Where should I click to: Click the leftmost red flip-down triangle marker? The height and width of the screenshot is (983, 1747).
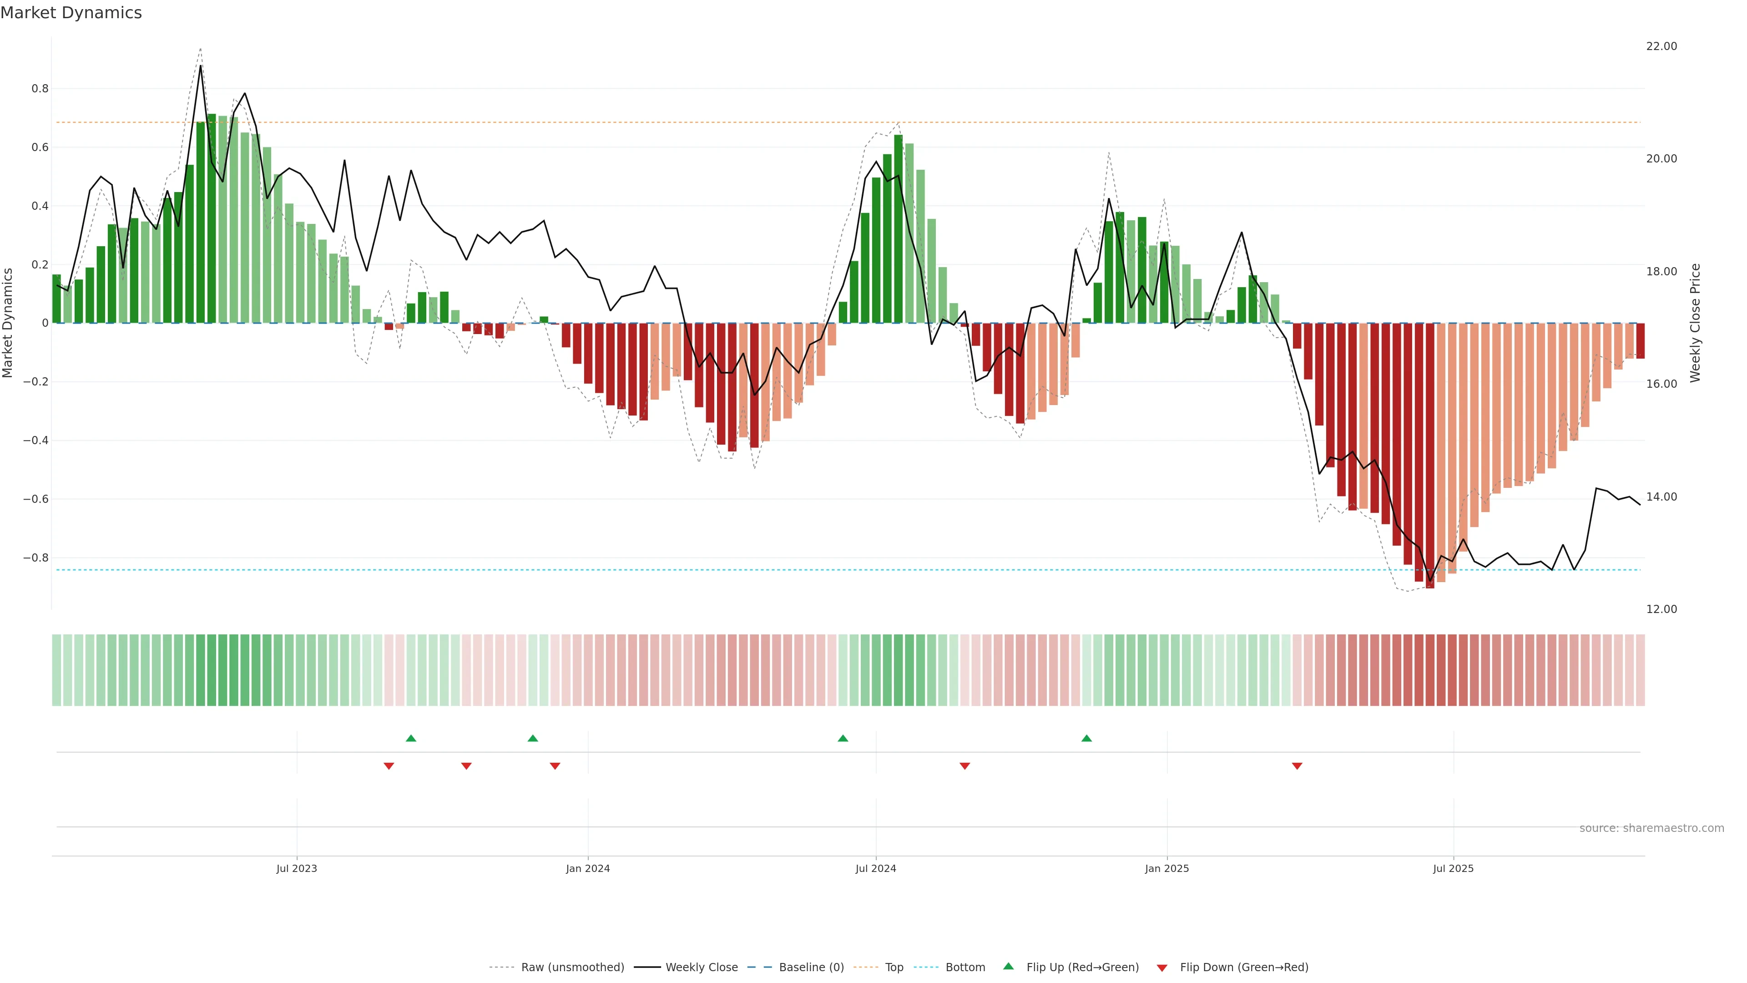click(x=389, y=766)
